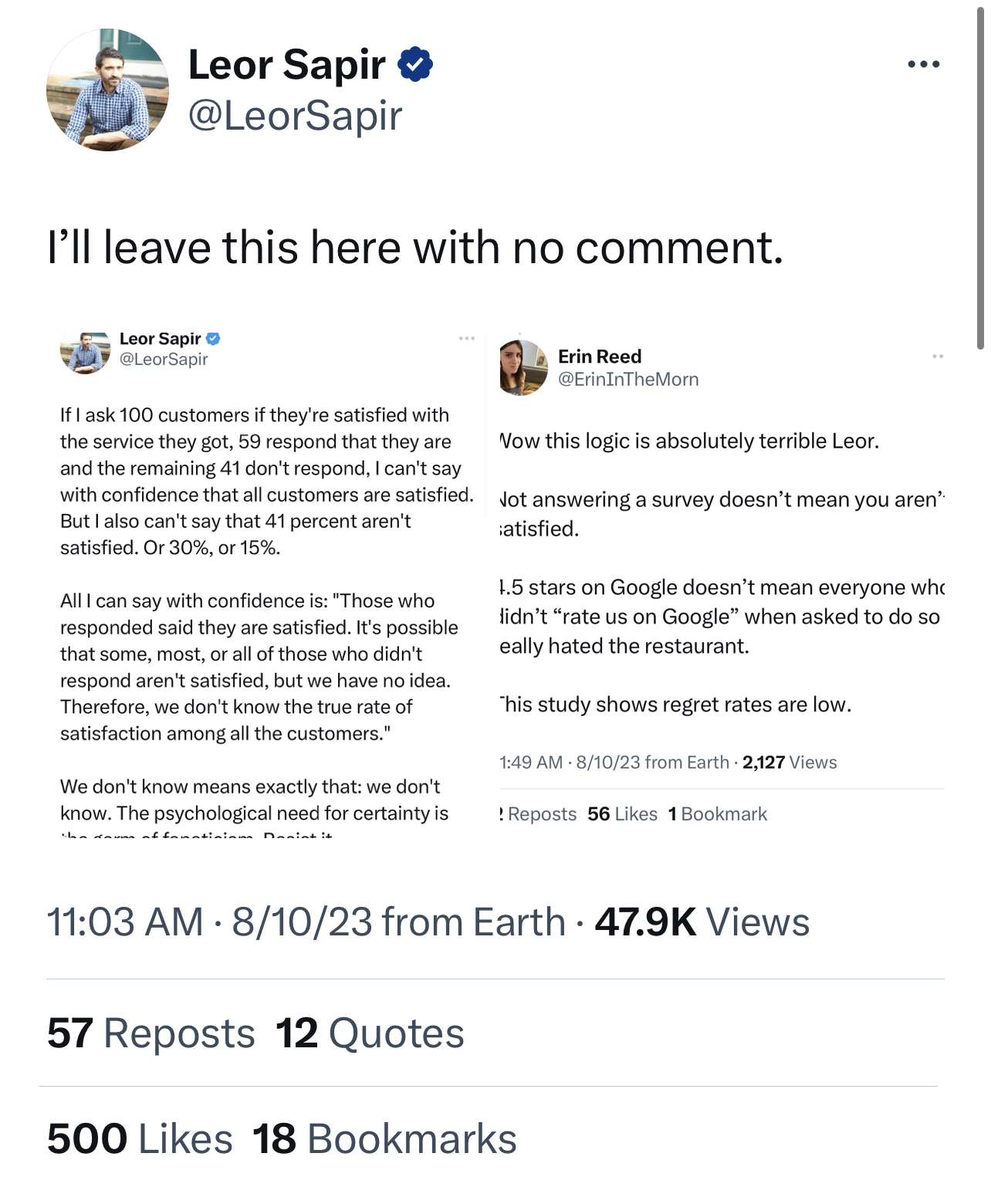Image resolution: width=991 pixels, height=1187 pixels.
Task: Click the small verified badge in the embedded tweet
Action: tap(214, 339)
